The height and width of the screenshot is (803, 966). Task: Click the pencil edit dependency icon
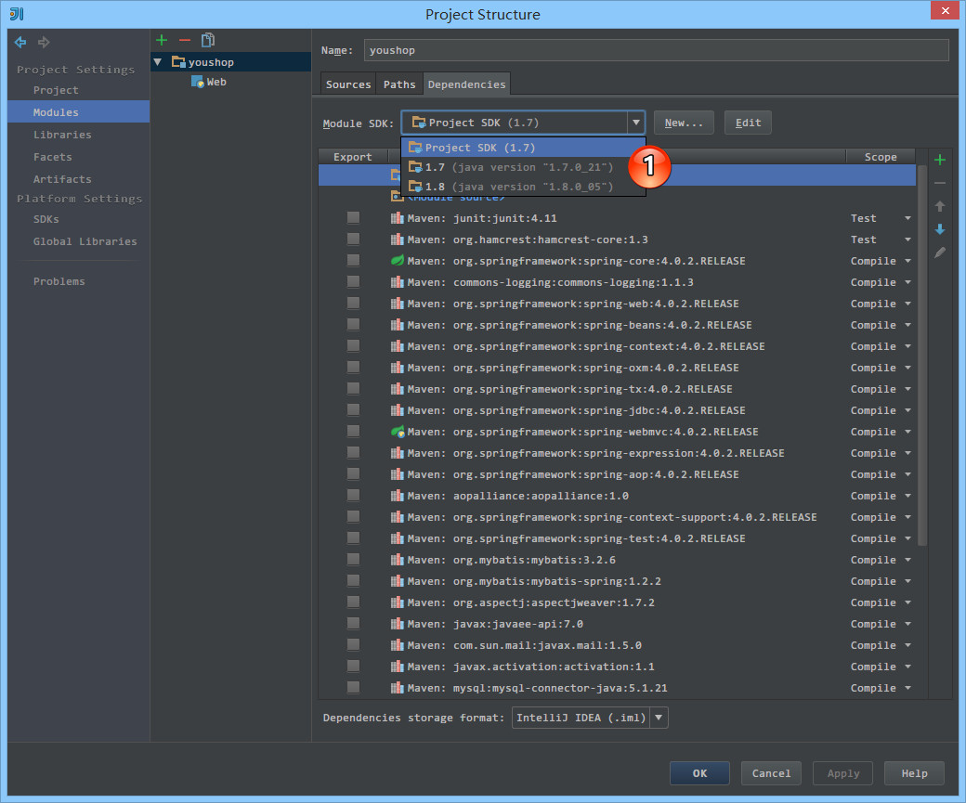point(940,253)
